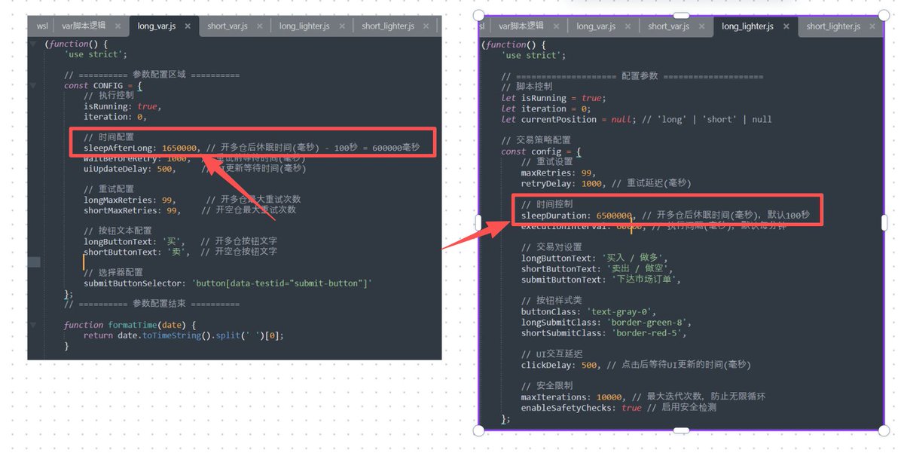904x453 pixels.
Task: Switch to short_var.js tab in left editor
Action: point(228,26)
